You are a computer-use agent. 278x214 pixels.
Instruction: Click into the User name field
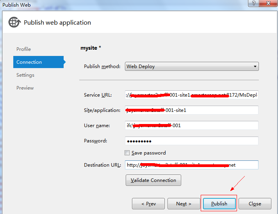tap(191, 126)
